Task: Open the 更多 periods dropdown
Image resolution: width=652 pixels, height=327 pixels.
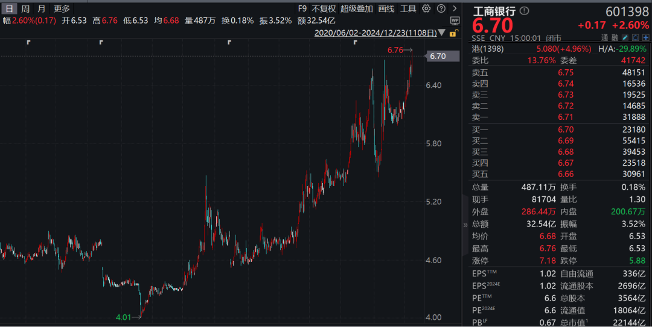Action: [x=62, y=8]
